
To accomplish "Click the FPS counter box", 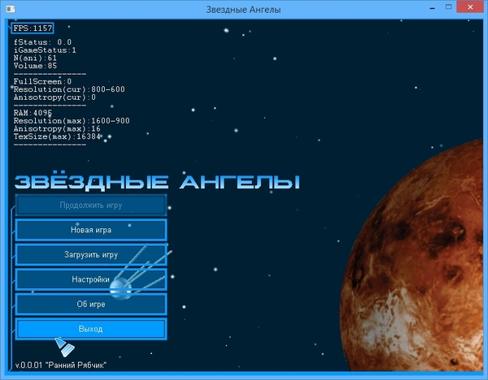I will tap(33, 28).
